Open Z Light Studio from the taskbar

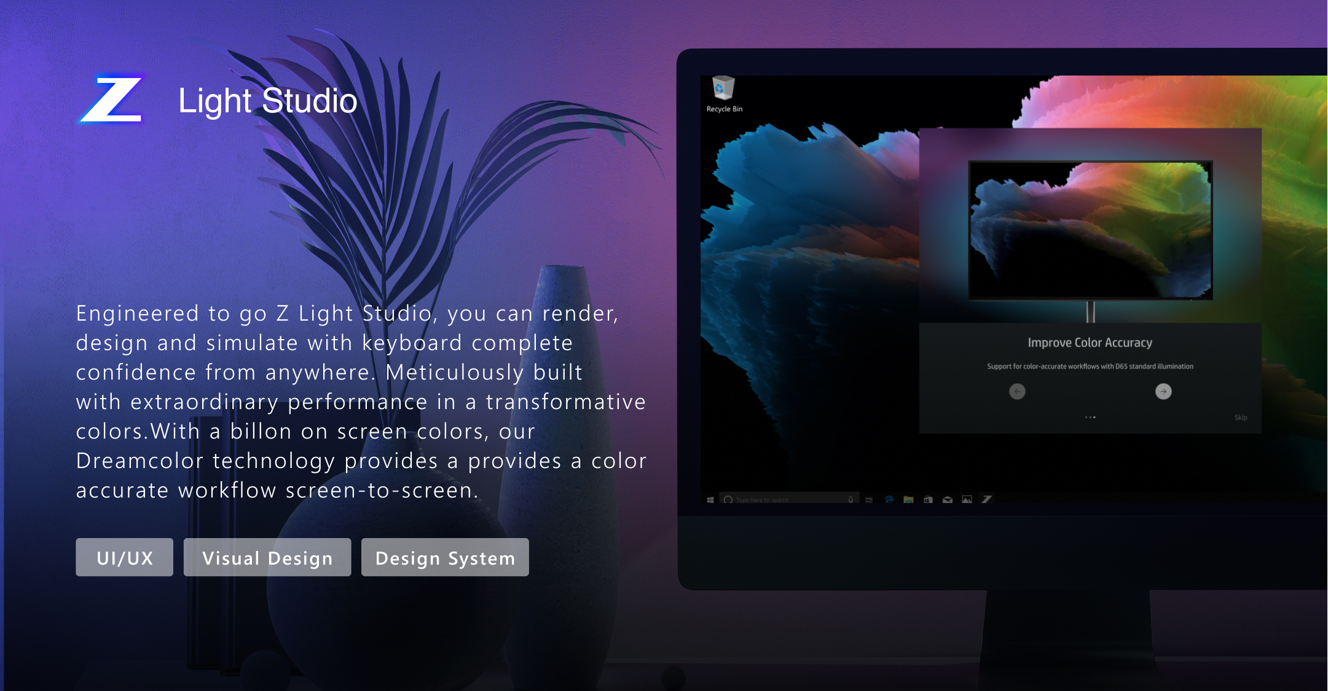tap(986, 499)
